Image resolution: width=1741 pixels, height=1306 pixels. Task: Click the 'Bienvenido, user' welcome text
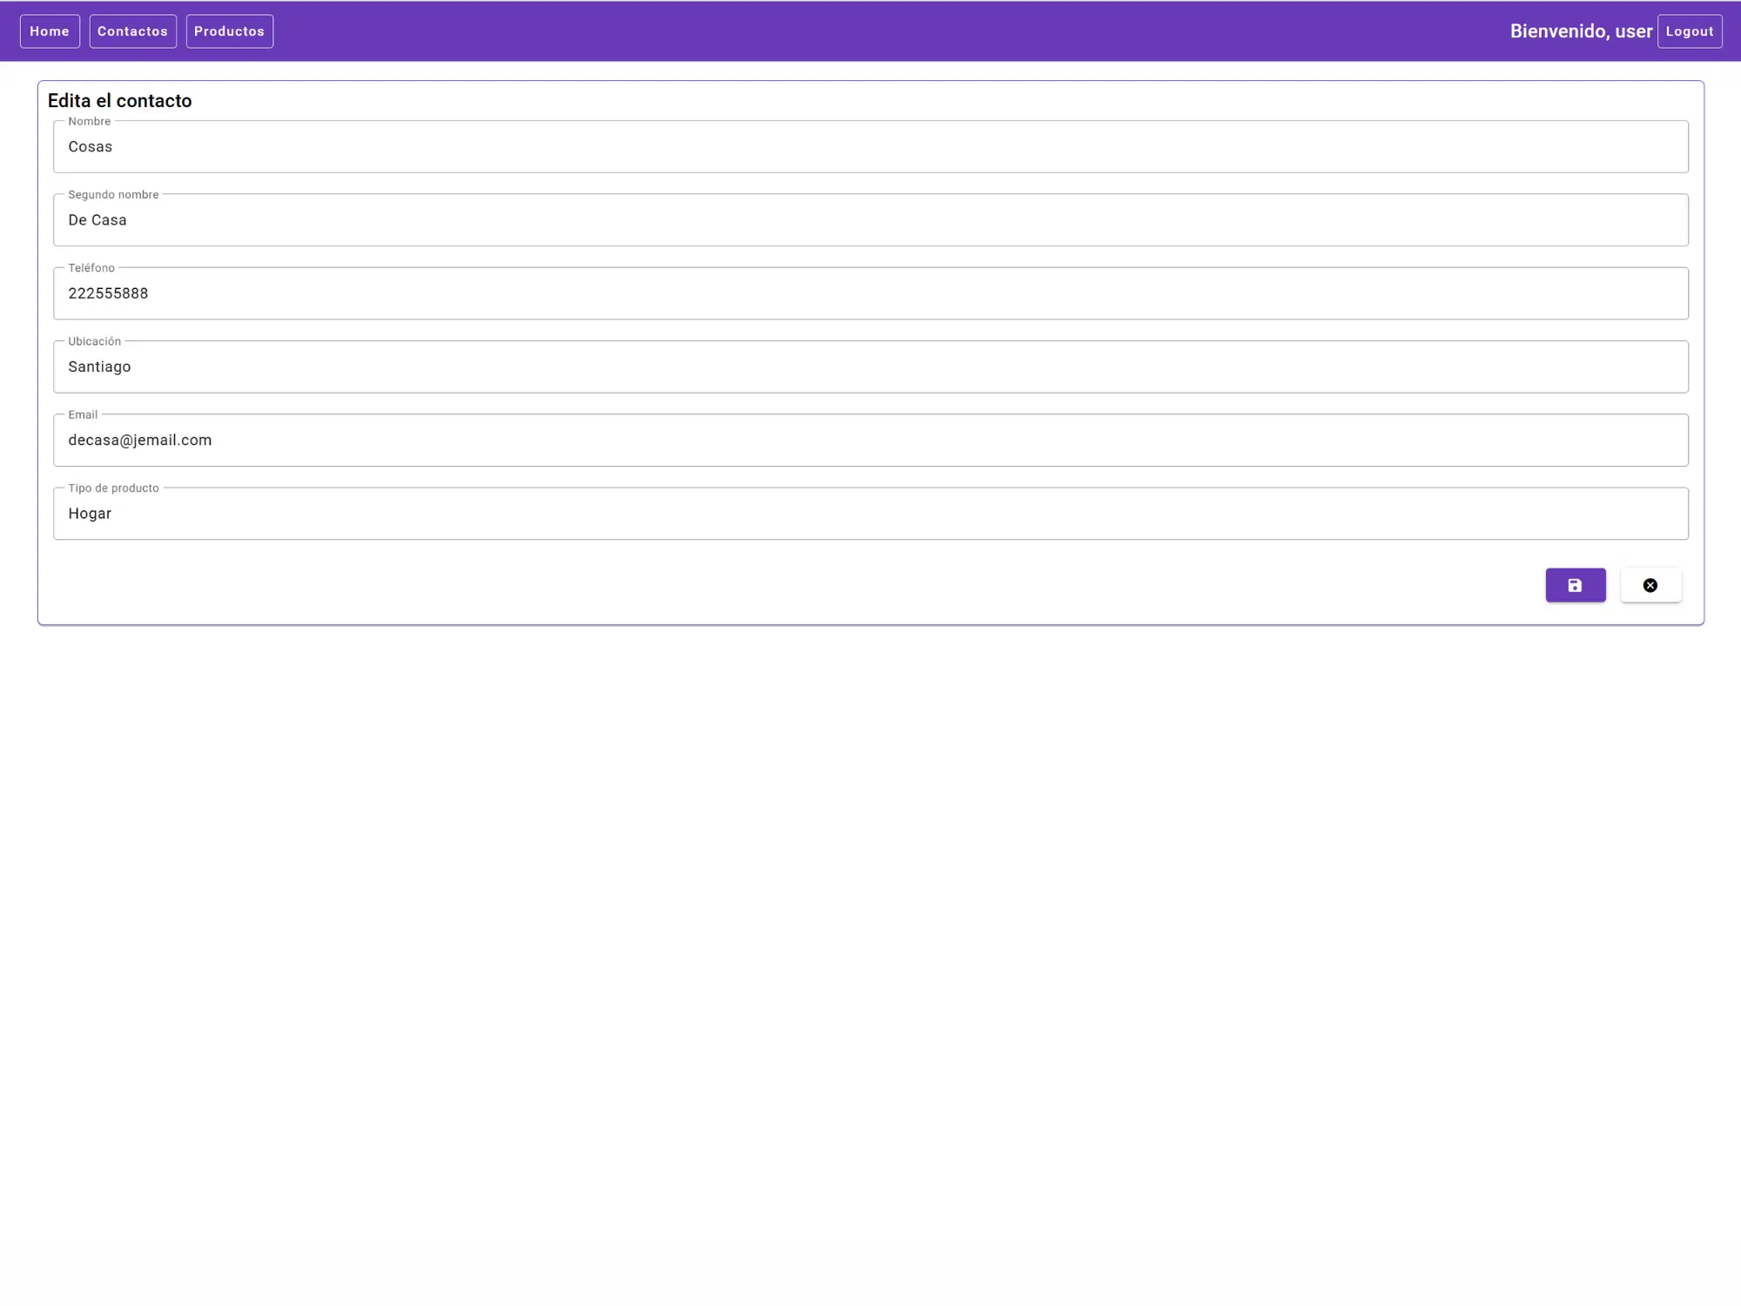pos(1580,31)
